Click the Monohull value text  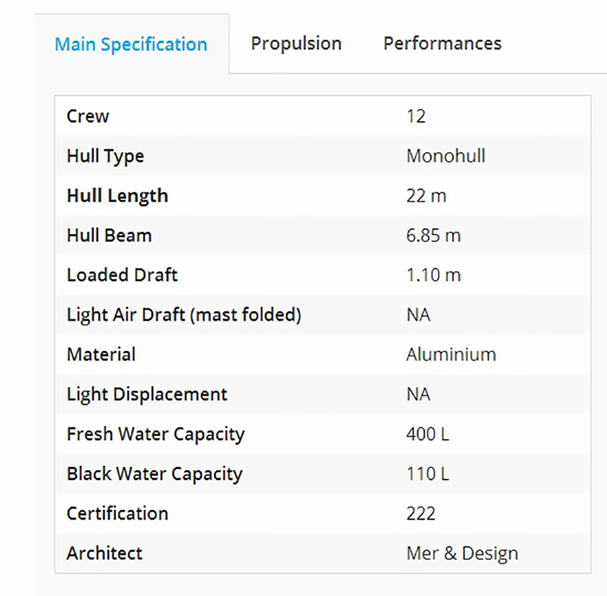(x=445, y=156)
